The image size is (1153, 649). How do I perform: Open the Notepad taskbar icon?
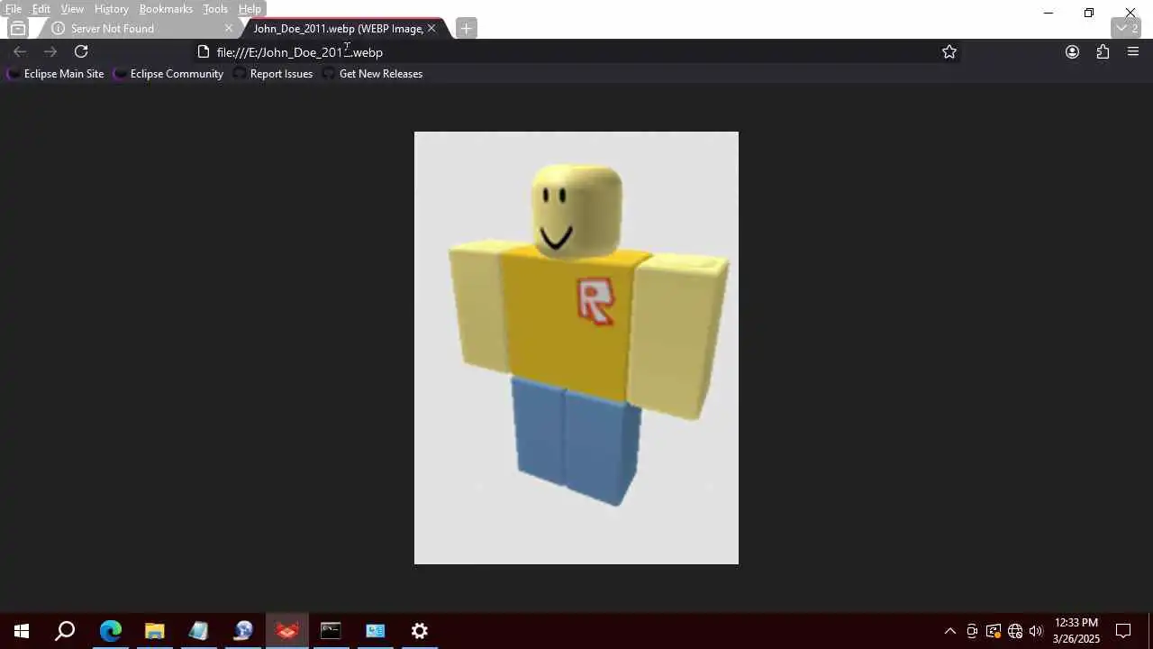[198, 631]
